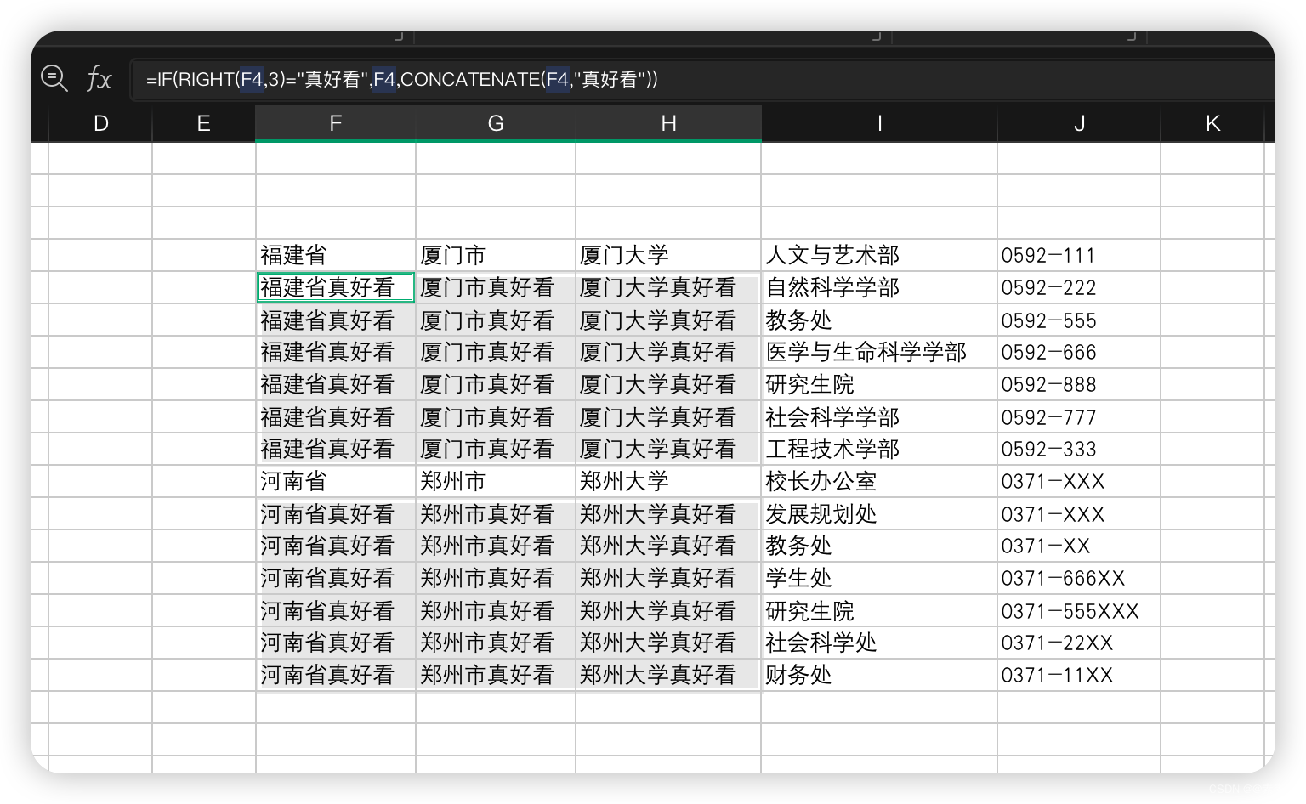Click the cell containing 河南省
1306x804 pixels.
click(336, 481)
